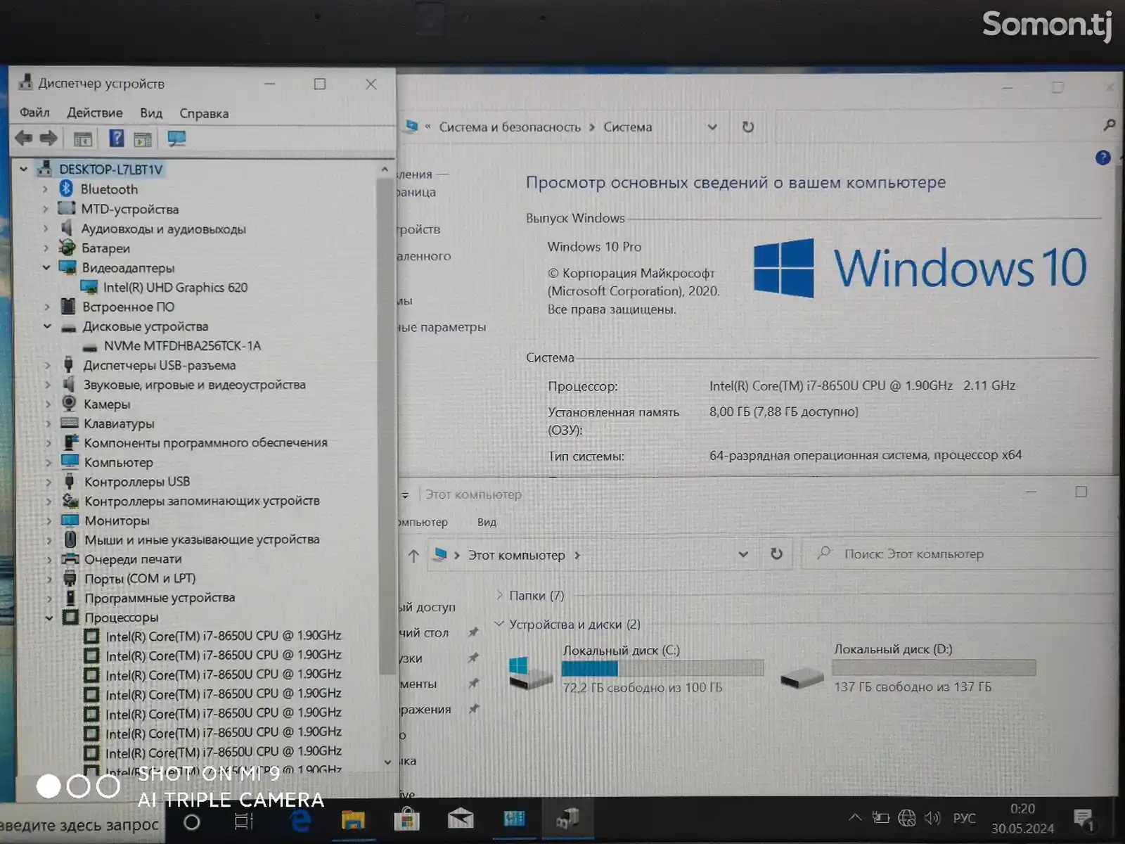This screenshot has width=1125, height=844.
Task: Click the network globe icon in tray
Action: tap(906, 817)
